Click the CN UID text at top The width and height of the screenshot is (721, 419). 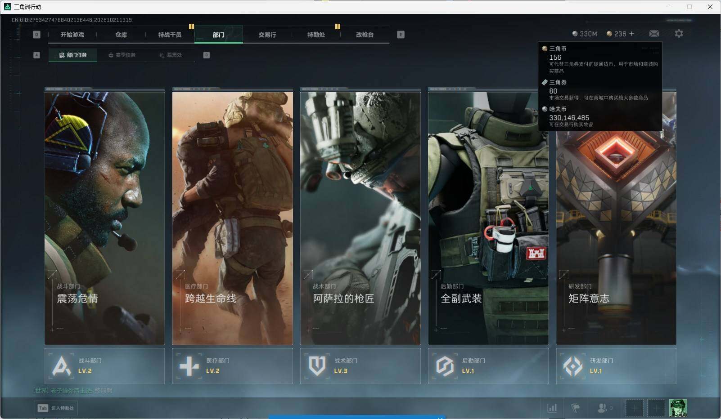tap(72, 20)
